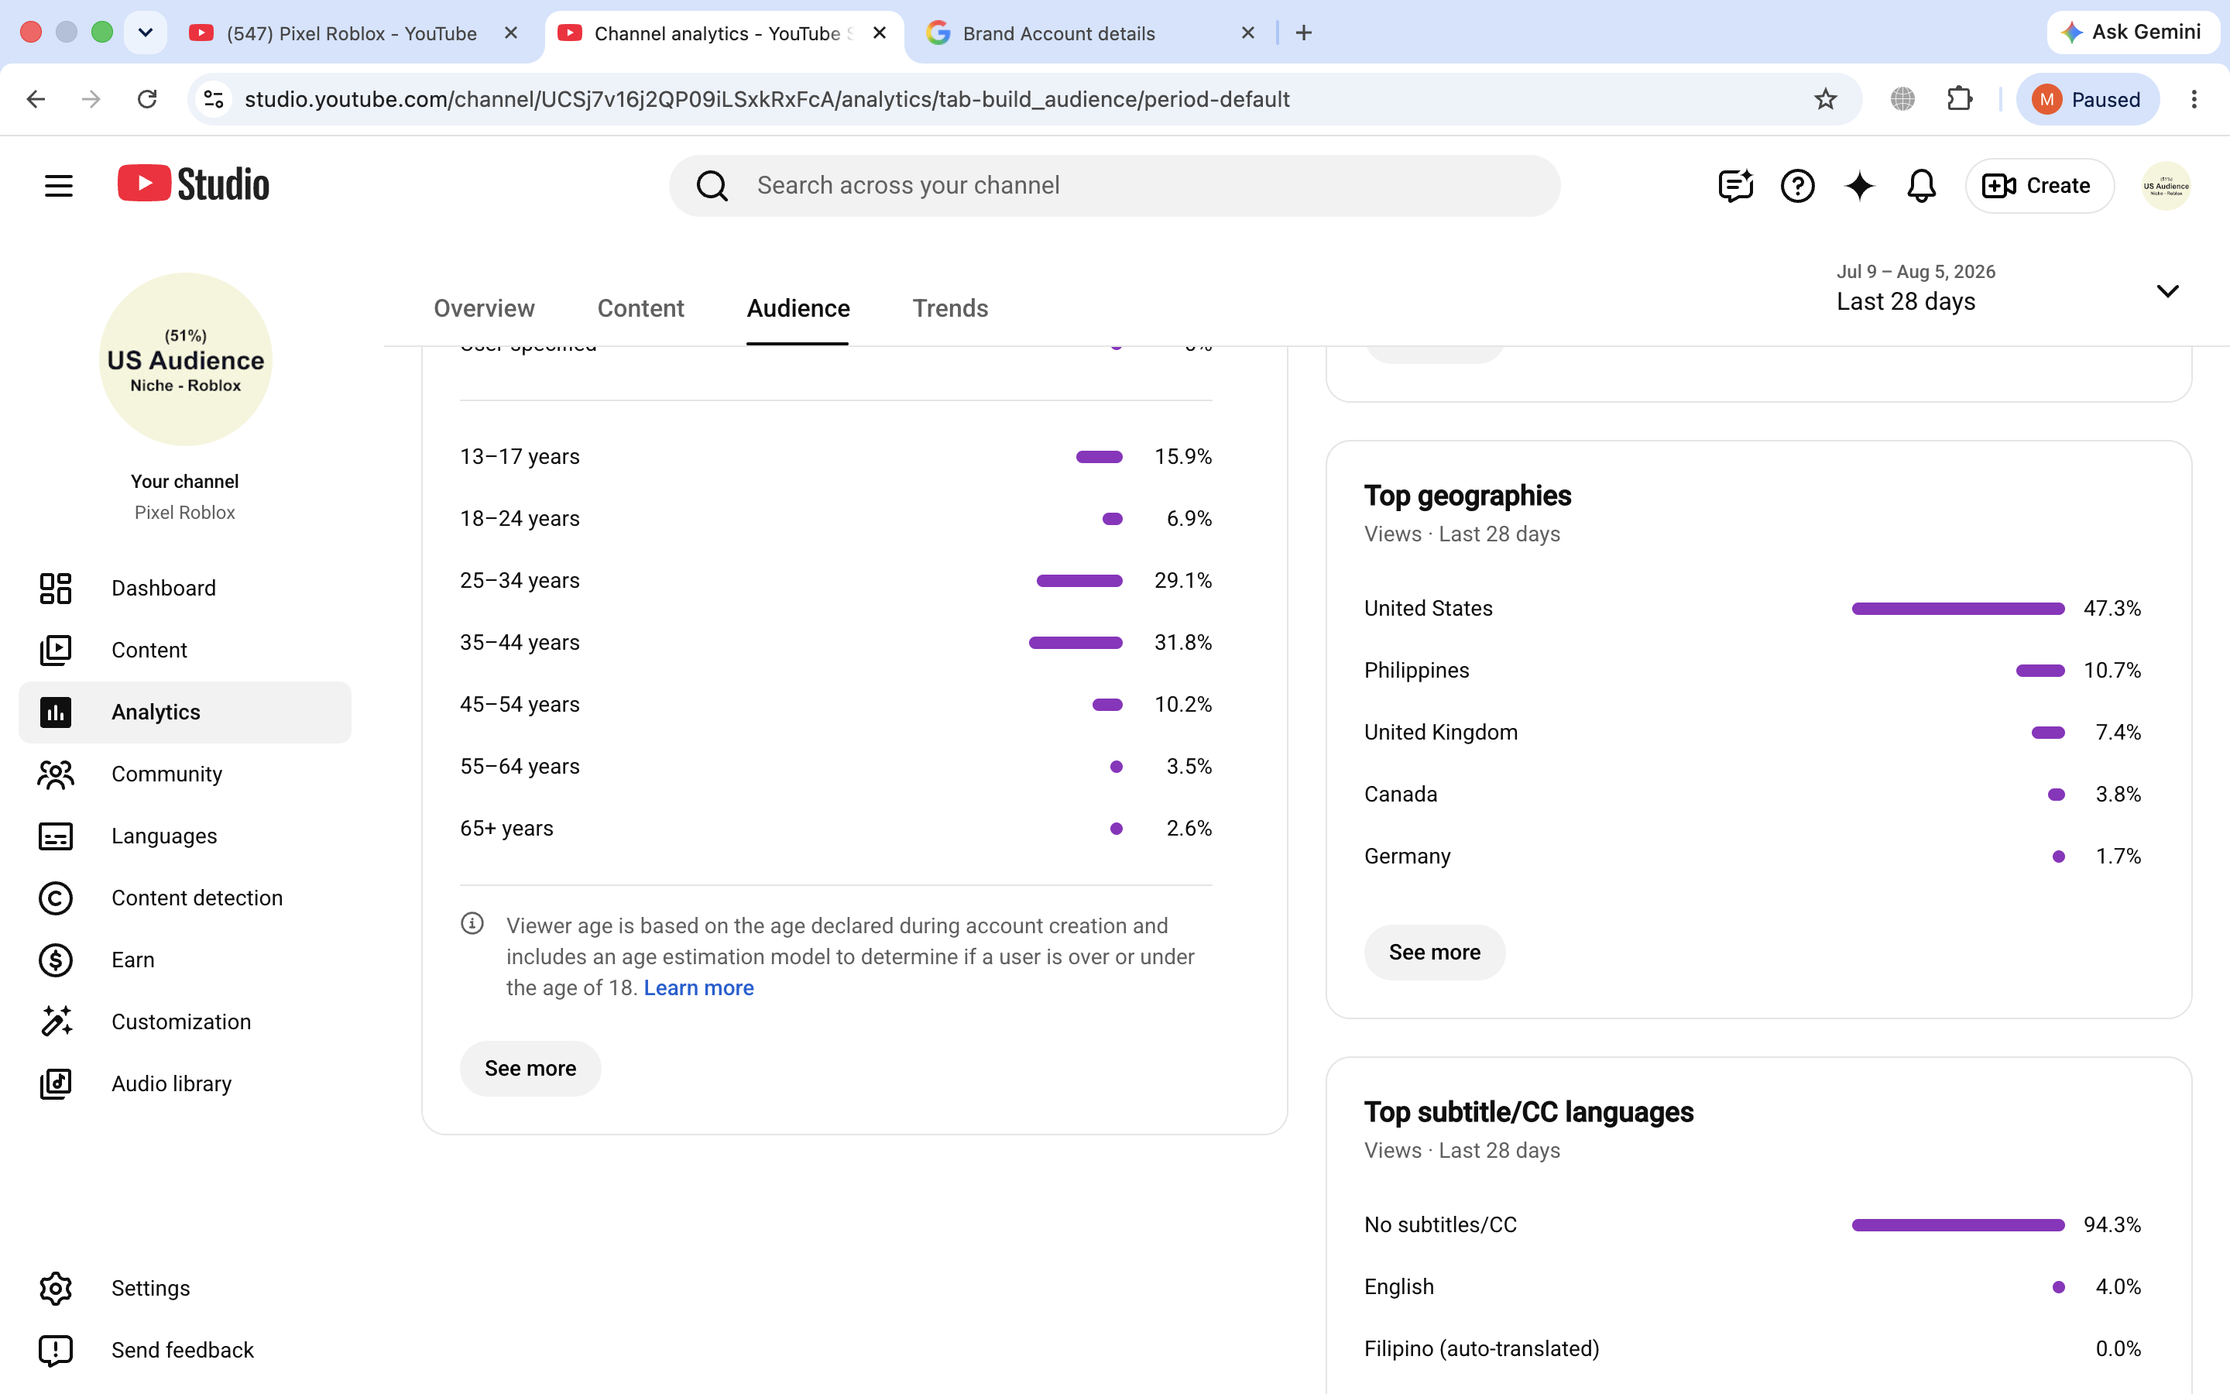Reload the page
2230x1394 pixels.
(147, 98)
